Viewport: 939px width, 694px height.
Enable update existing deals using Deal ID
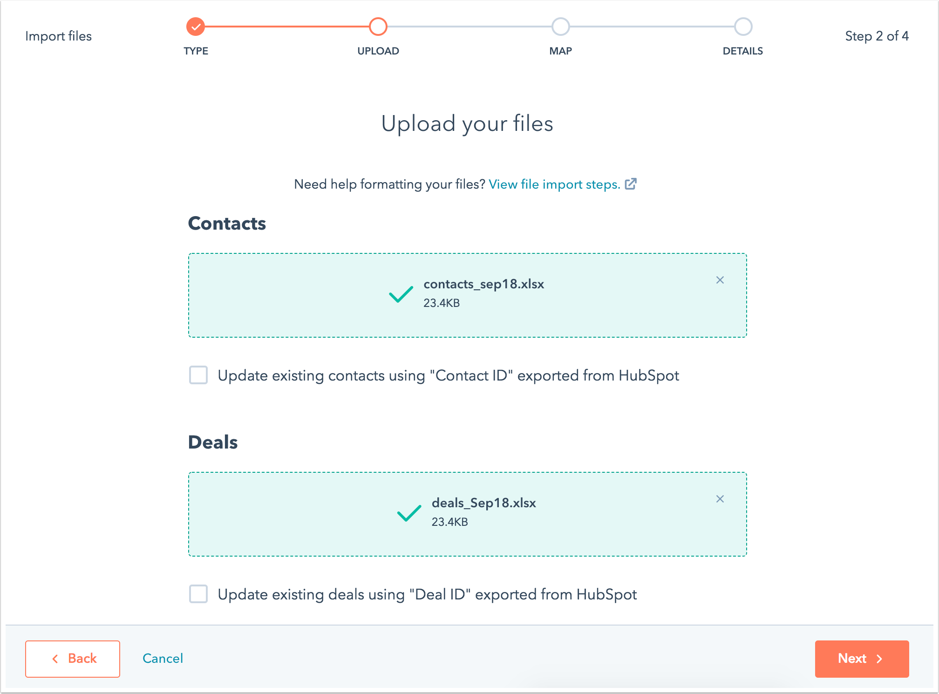pos(198,594)
